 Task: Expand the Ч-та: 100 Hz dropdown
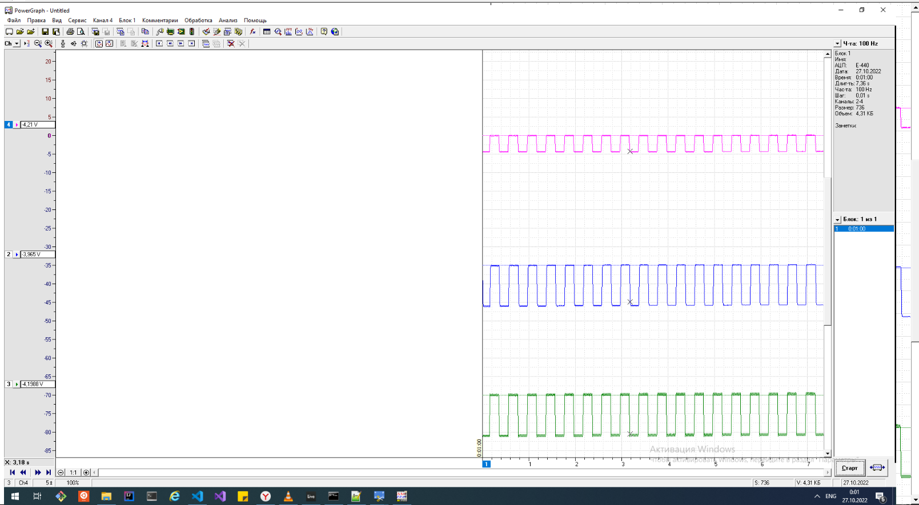pyautogui.click(x=838, y=44)
